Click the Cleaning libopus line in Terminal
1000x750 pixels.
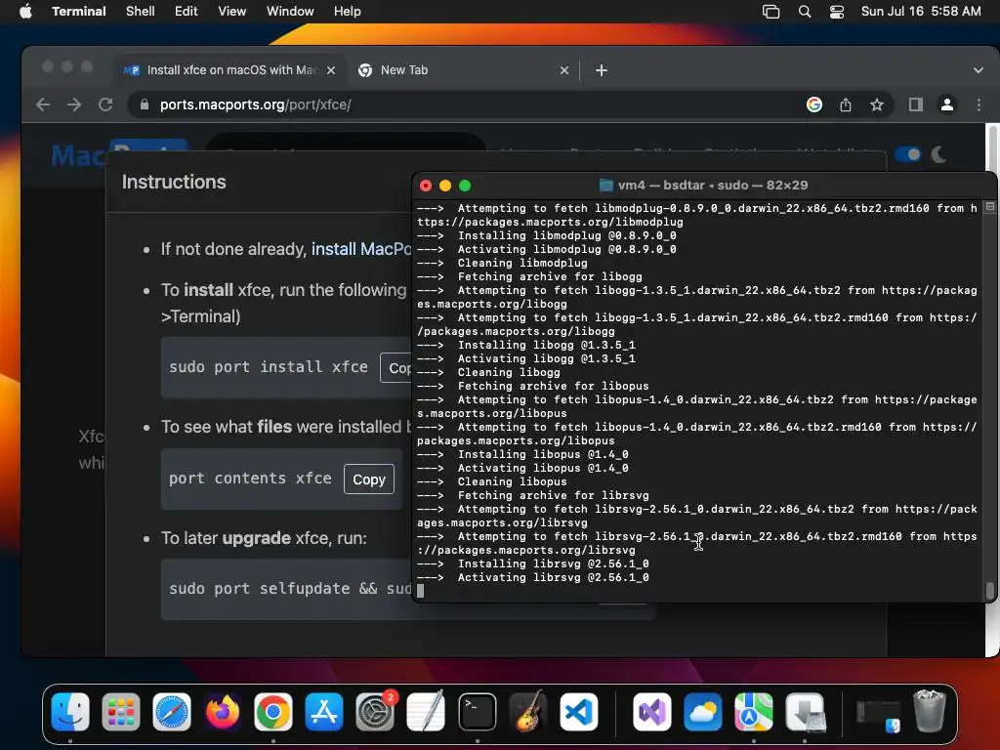coord(492,481)
